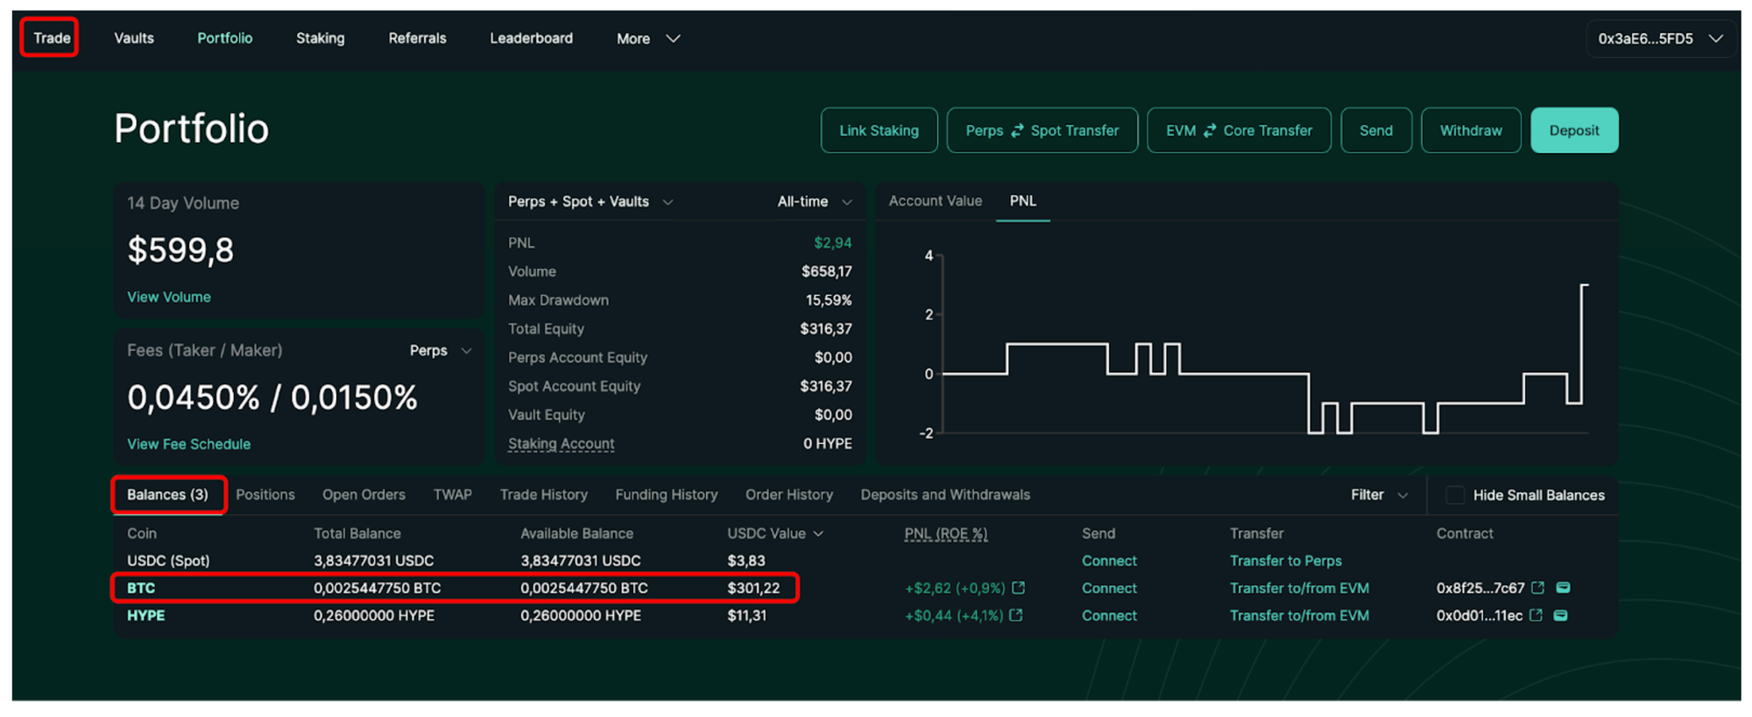Viewport: 1752px width, 717px height.
Task: Click EVM Core Transfer swap button
Action: click(x=1238, y=130)
